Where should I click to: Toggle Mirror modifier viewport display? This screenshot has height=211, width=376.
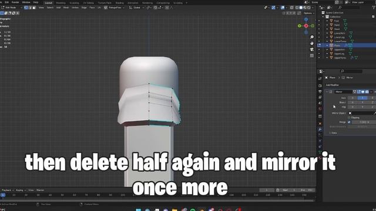363,91
